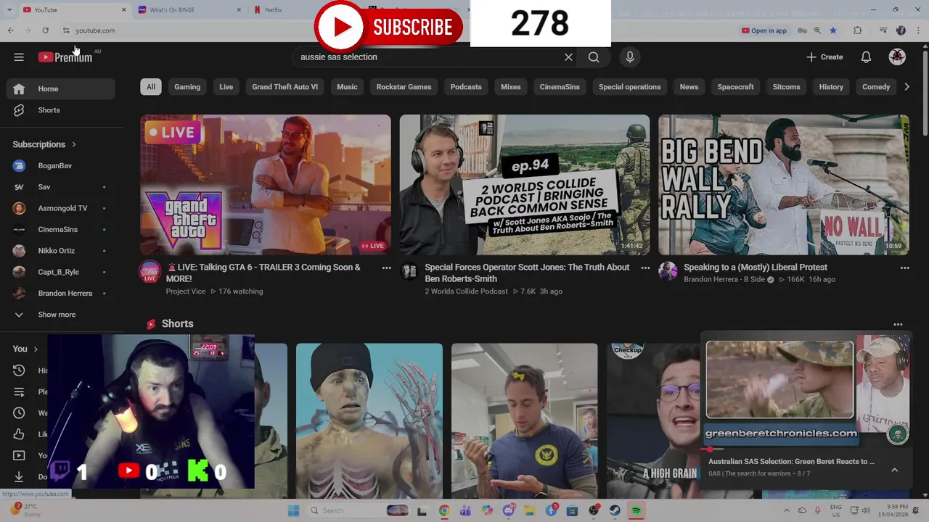
Task: Open Chrome from the taskbar
Action: tap(444, 510)
